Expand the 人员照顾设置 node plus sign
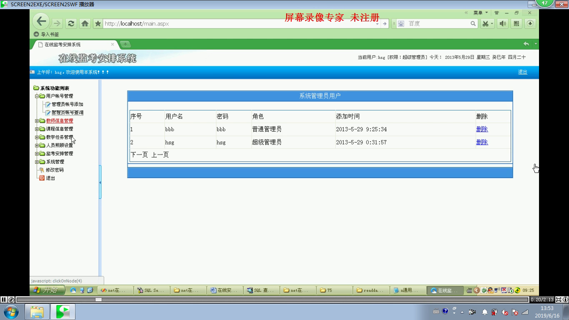 [x=37, y=145]
